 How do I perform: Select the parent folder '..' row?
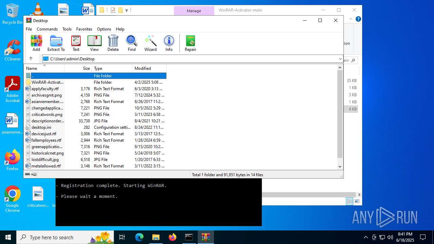pos(95,76)
